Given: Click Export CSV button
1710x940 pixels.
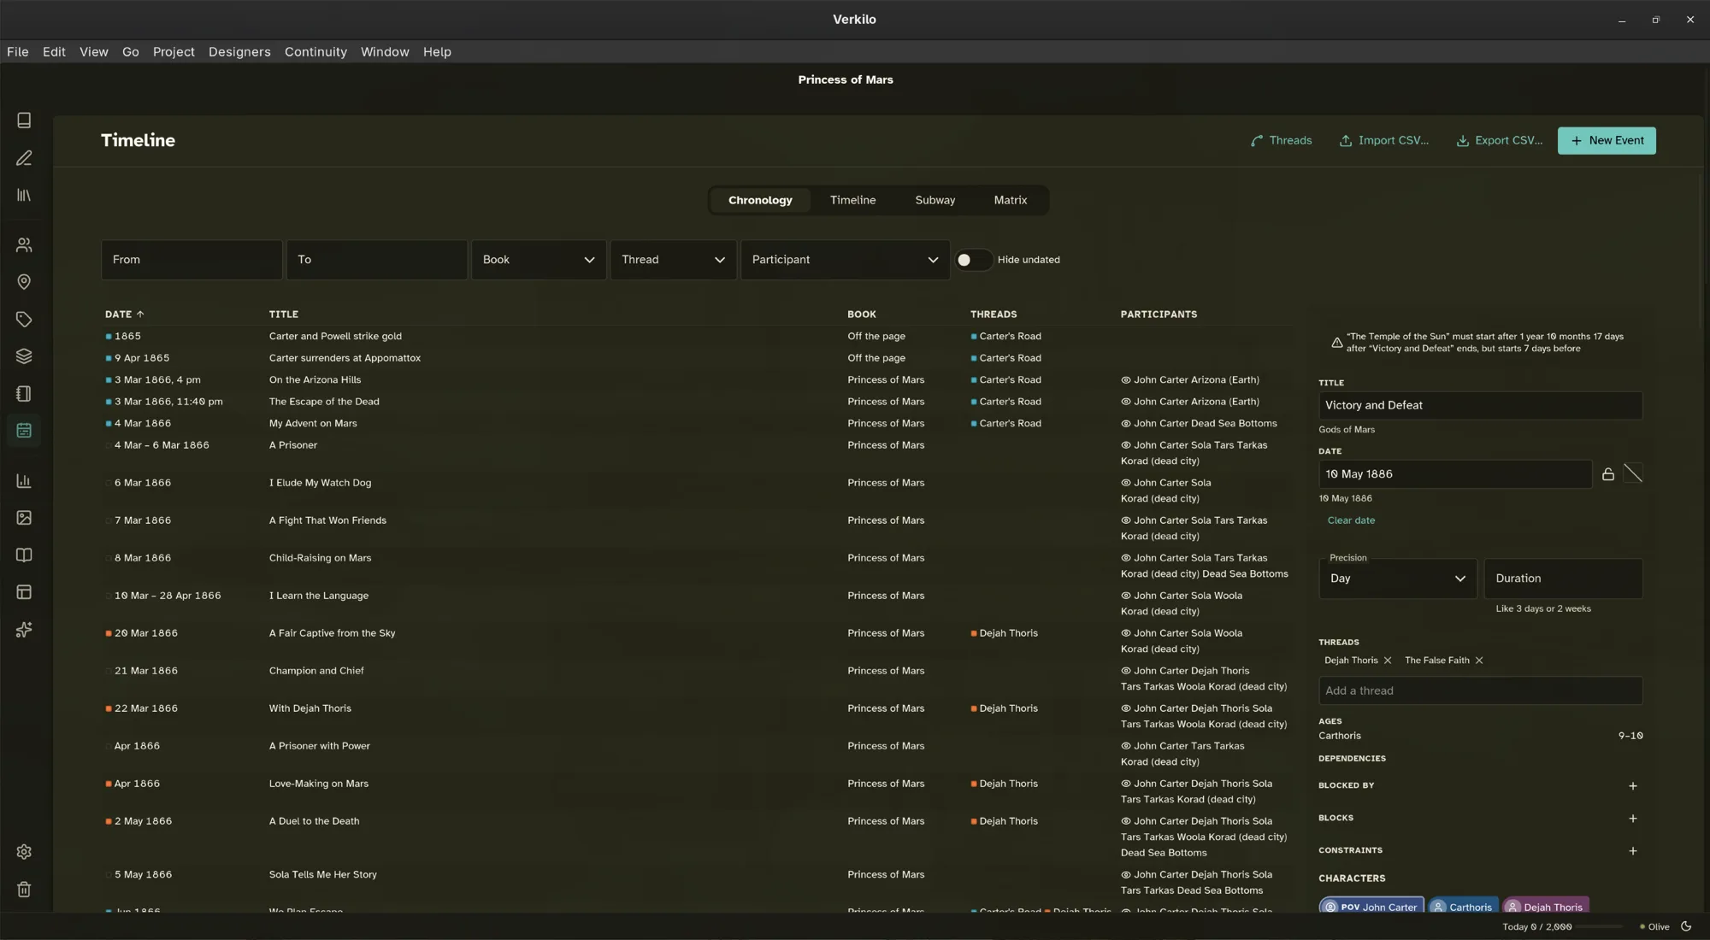Looking at the screenshot, I should [1500, 141].
